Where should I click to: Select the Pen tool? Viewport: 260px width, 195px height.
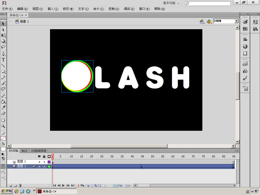pos(3,54)
